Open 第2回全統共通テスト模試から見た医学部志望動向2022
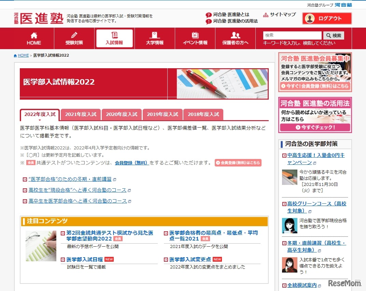 (x=110, y=235)
